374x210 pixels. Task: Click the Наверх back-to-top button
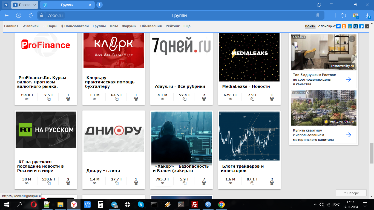(351, 193)
